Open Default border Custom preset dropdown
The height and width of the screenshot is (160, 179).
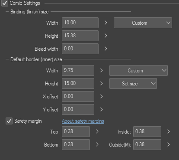point(138,71)
